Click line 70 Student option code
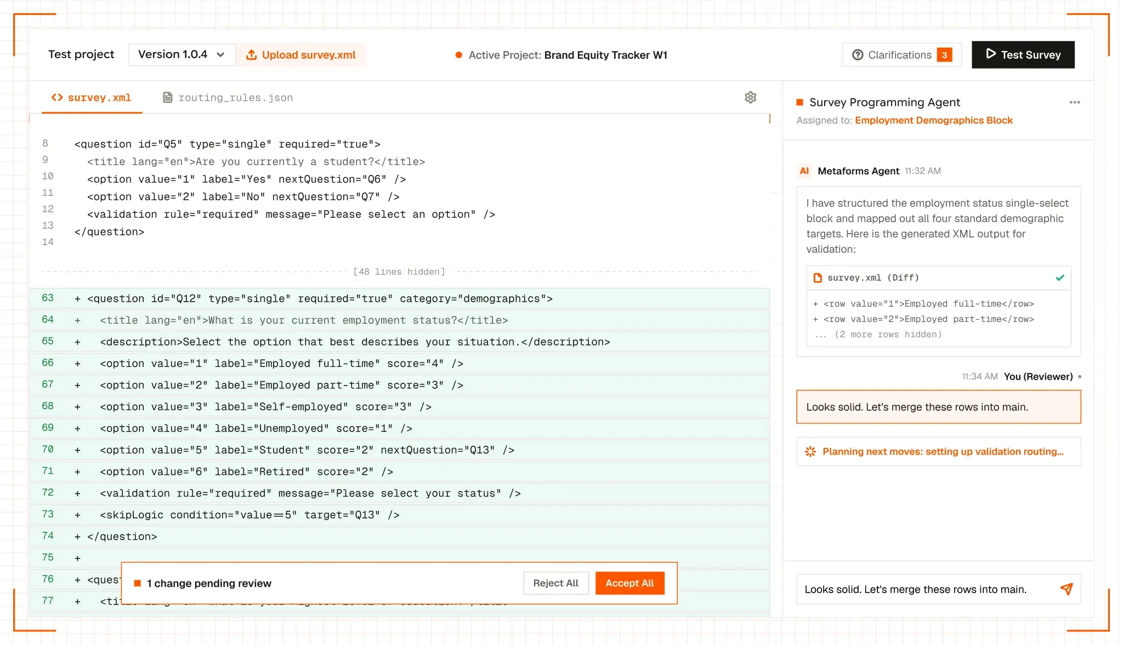This screenshot has height=645, width=1123. tap(307, 450)
